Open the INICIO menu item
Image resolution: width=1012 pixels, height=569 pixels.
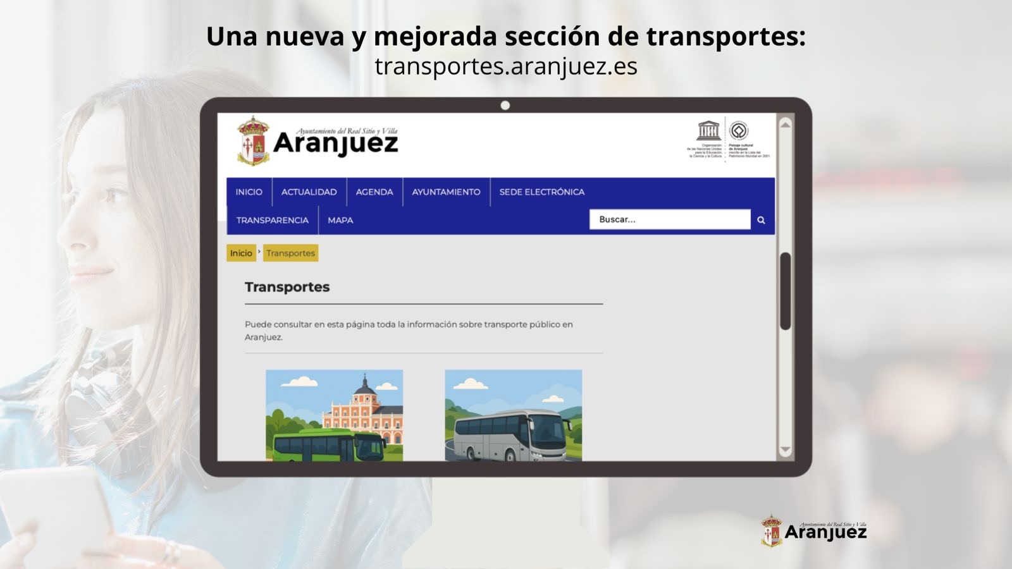click(249, 192)
